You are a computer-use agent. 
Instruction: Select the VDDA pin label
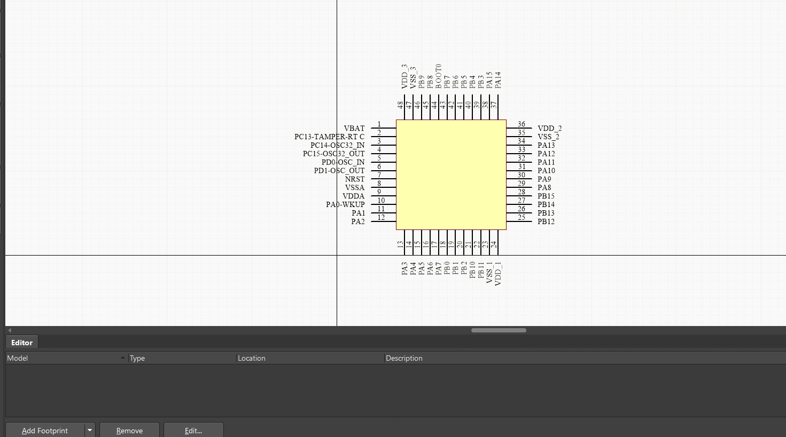pyautogui.click(x=354, y=196)
